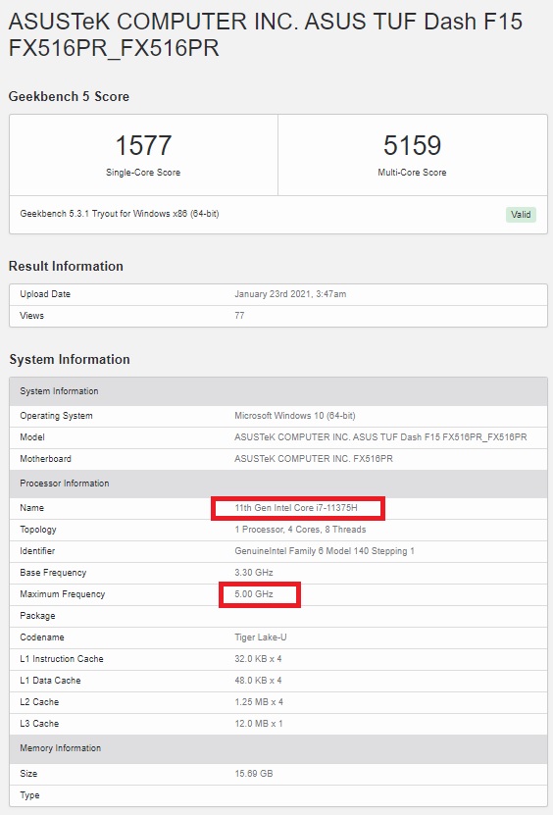
Task: Click the 'Topology' row label
Action: tap(38, 530)
